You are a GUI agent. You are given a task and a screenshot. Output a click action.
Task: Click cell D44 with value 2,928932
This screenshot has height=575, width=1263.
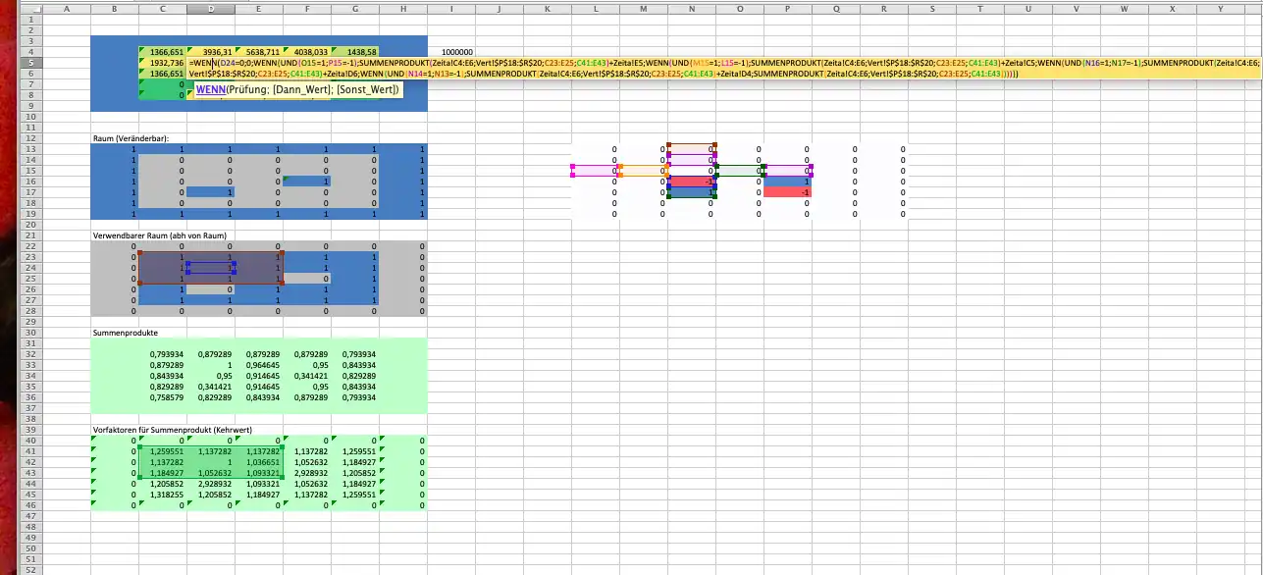coord(211,484)
